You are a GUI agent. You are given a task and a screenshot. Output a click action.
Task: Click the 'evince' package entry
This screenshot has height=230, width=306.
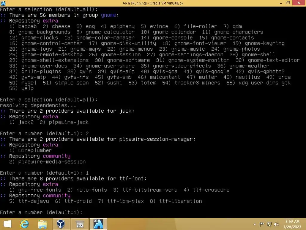(x=159, y=26)
